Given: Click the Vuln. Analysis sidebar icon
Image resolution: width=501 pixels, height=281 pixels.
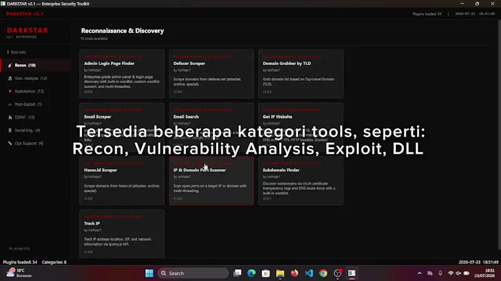Looking at the screenshot, I should 10,79.
